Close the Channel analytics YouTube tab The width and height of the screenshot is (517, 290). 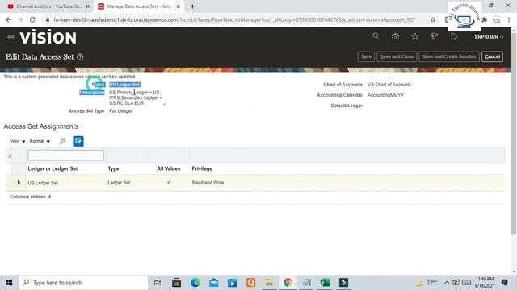pyautogui.click(x=88, y=6)
